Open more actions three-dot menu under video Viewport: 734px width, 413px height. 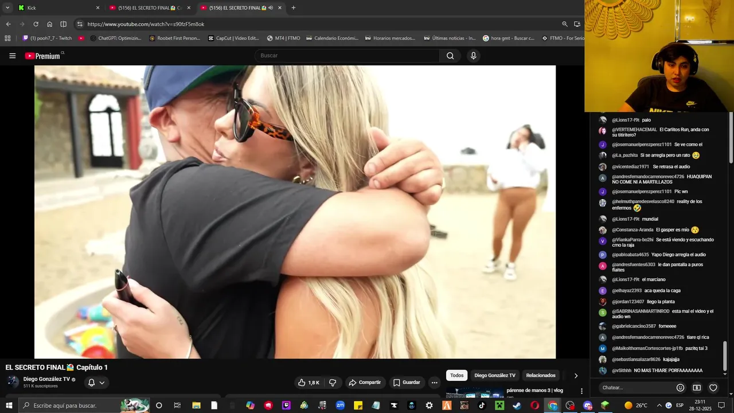point(434,383)
